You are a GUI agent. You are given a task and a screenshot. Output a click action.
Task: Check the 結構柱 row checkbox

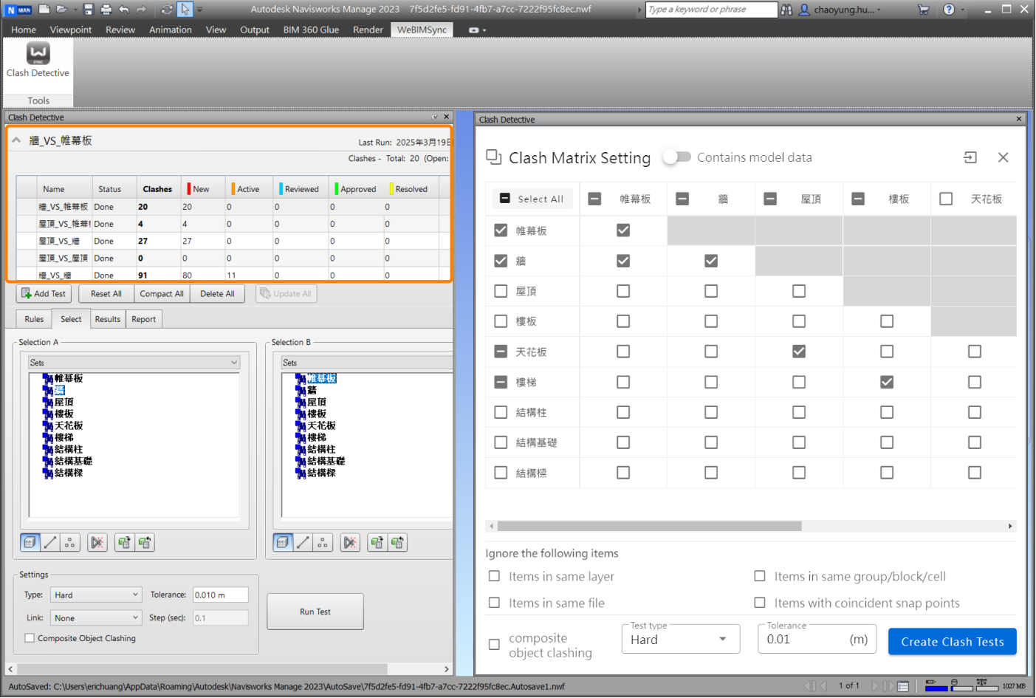coord(501,412)
